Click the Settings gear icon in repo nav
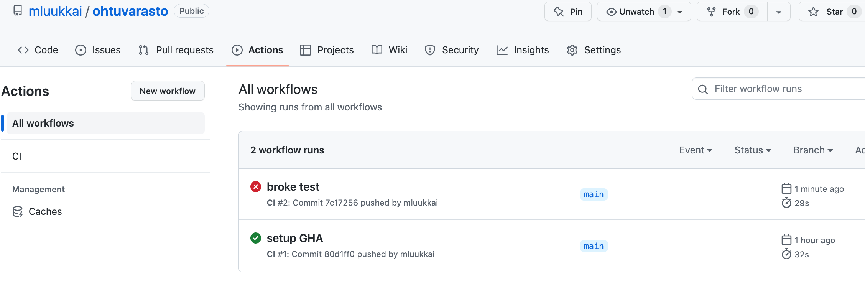 pyautogui.click(x=572, y=50)
